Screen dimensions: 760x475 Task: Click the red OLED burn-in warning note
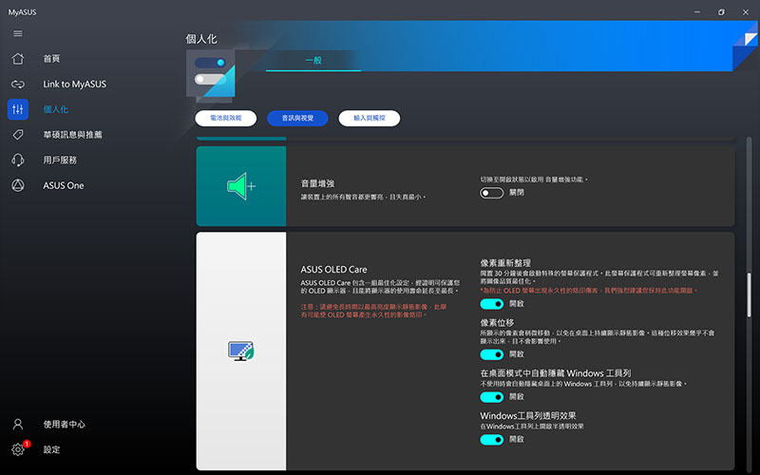coord(373,311)
